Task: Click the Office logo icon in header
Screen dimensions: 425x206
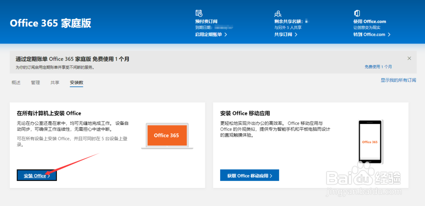Action: 357,13
